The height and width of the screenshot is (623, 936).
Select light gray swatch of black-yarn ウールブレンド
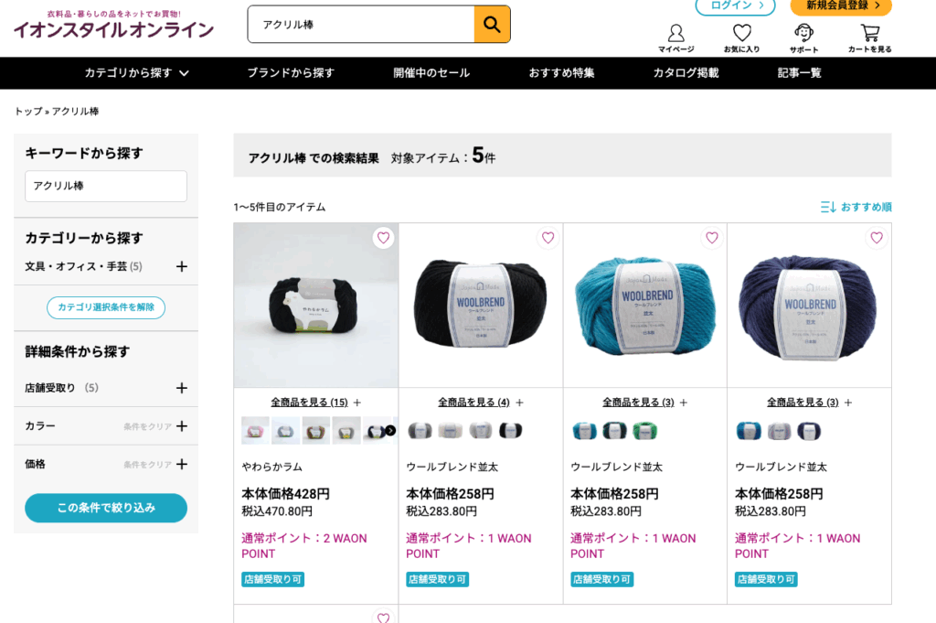pyautogui.click(x=481, y=431)
